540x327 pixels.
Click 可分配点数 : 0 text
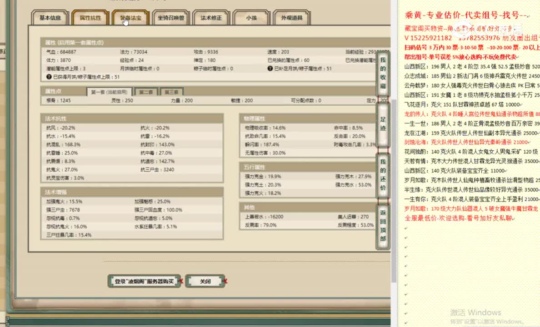pos(306,100)
